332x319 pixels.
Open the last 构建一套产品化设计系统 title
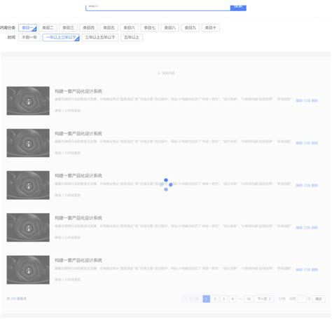[x=78, y=260]
